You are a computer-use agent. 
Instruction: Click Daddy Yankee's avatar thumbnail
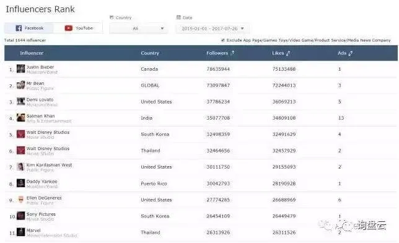coord(21,183)
